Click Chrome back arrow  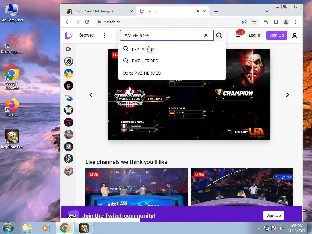[x=68, y=22]
